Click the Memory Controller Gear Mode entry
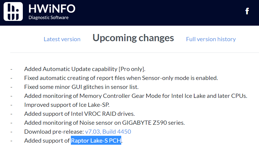 (x=136, y=96)
